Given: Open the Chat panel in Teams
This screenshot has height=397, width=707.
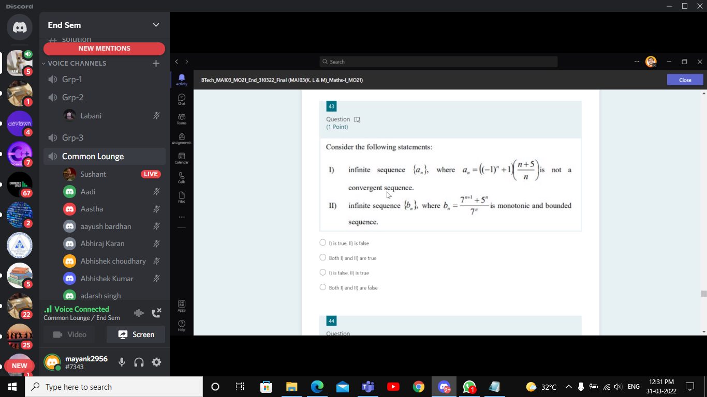Looking at the screenshot, I should (x=181, y=98).
